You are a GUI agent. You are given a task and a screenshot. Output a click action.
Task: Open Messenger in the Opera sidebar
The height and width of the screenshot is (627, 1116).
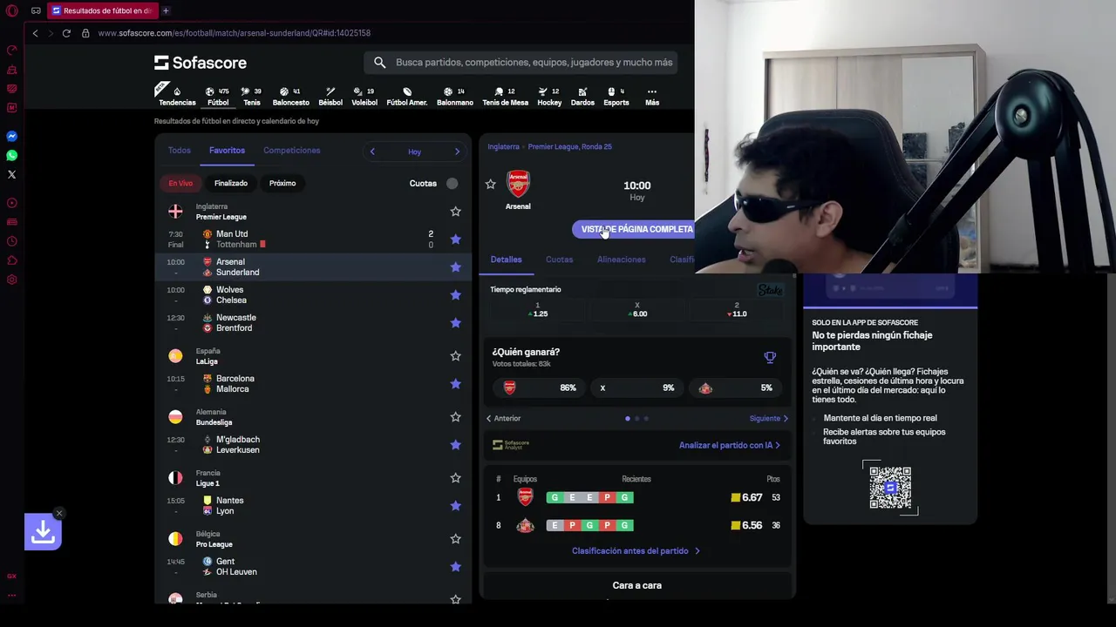[x=11, y=136]
